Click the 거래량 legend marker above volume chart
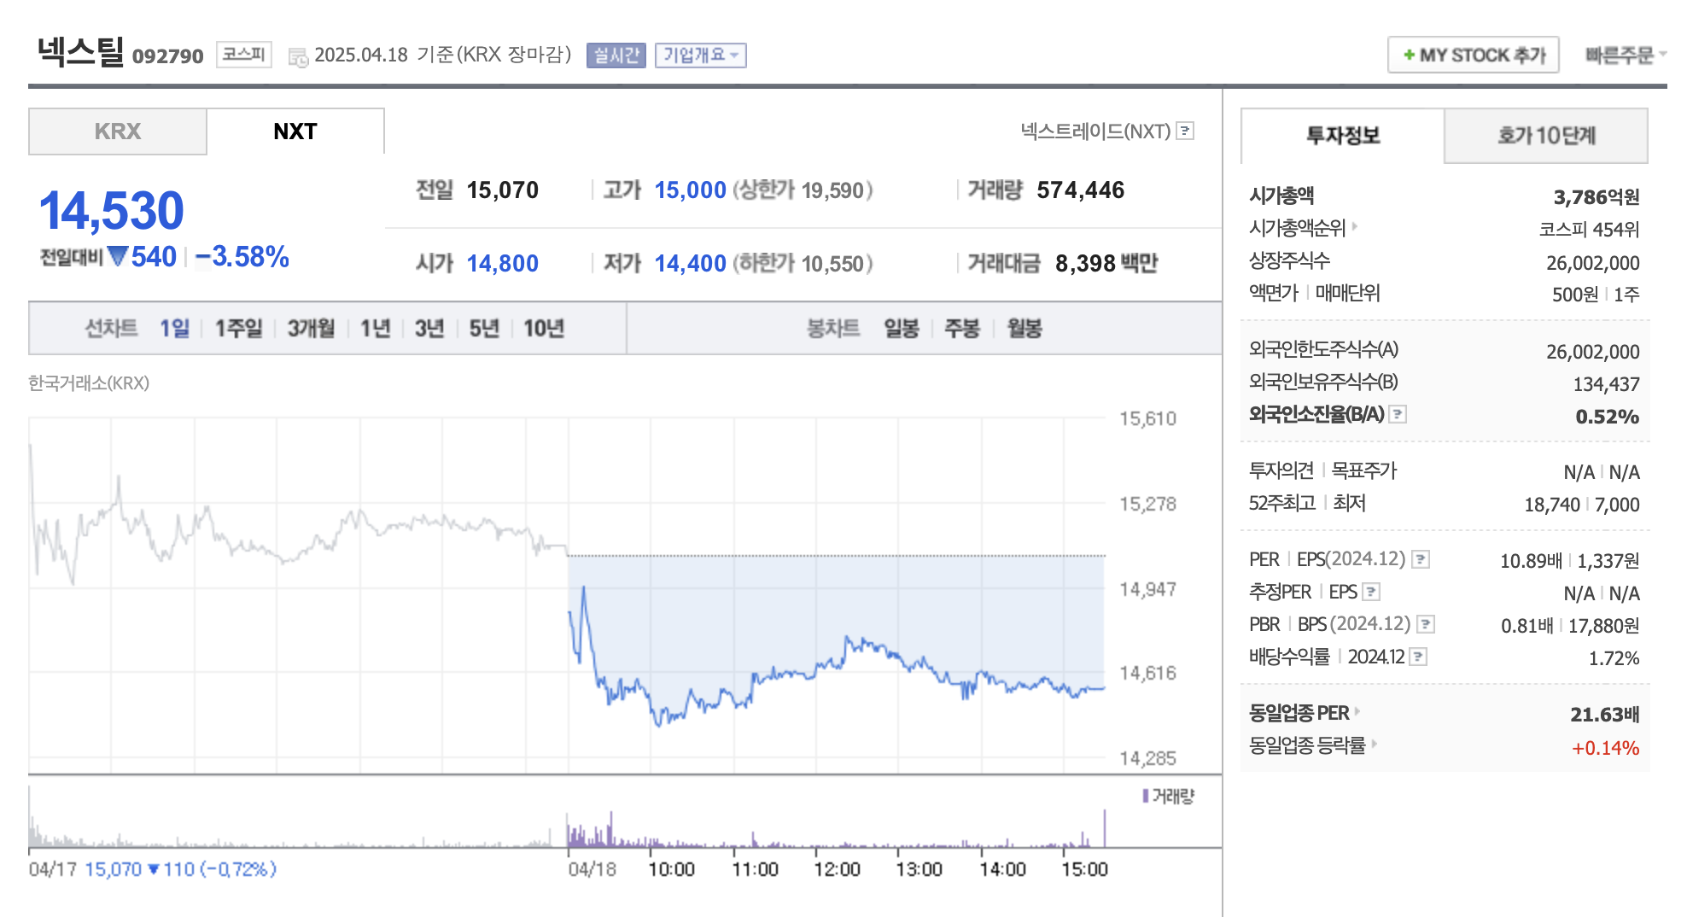Viewport: 1687px width, 917px height. (x=1147, y=797)
